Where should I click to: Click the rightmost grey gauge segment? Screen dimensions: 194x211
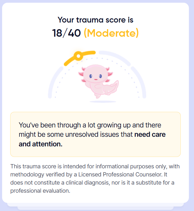[x=139, y=82]
